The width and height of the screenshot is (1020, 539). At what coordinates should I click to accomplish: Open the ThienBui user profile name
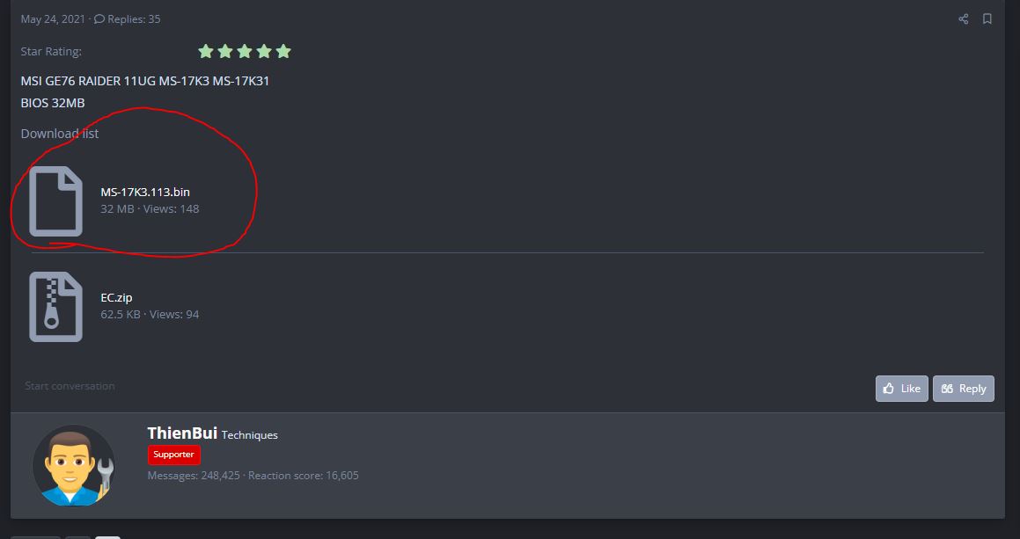point(182,433)
